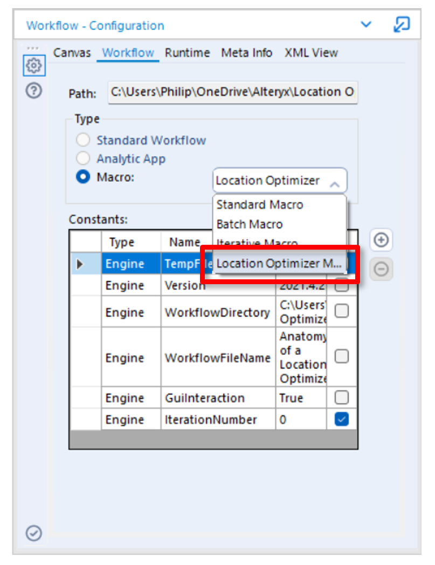Click the add constant plus icon
Screen dimensions: 435x565
coord(382,240)
